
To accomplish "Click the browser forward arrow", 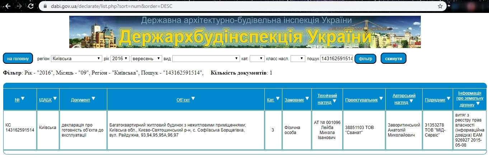I will click(x=19, y=6).
